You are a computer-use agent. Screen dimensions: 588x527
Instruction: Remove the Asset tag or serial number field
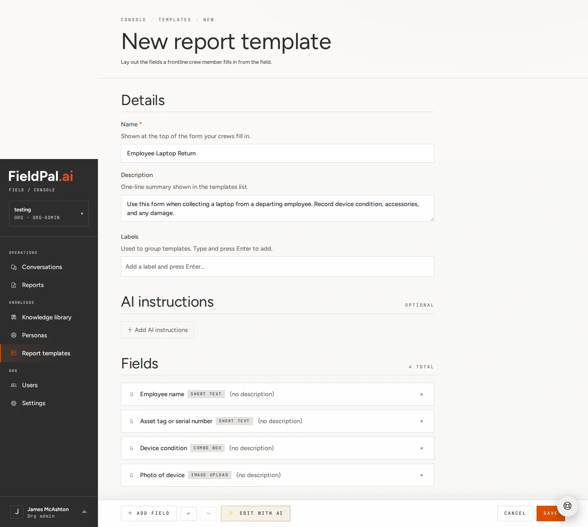click(x=422, y=422)
